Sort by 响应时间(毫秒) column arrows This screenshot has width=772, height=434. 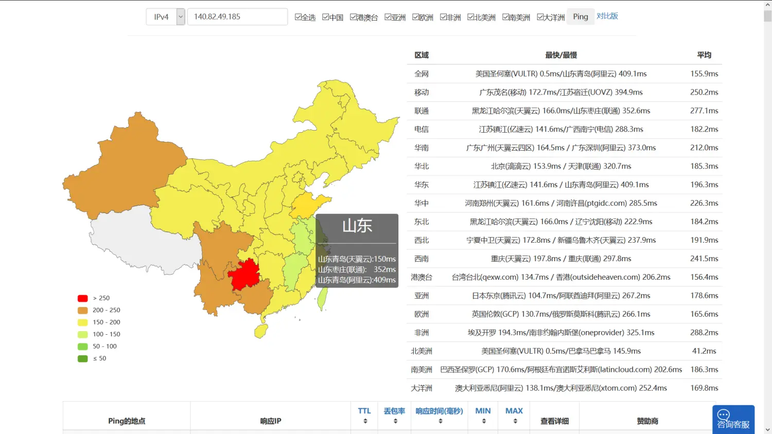coord(440,421)
